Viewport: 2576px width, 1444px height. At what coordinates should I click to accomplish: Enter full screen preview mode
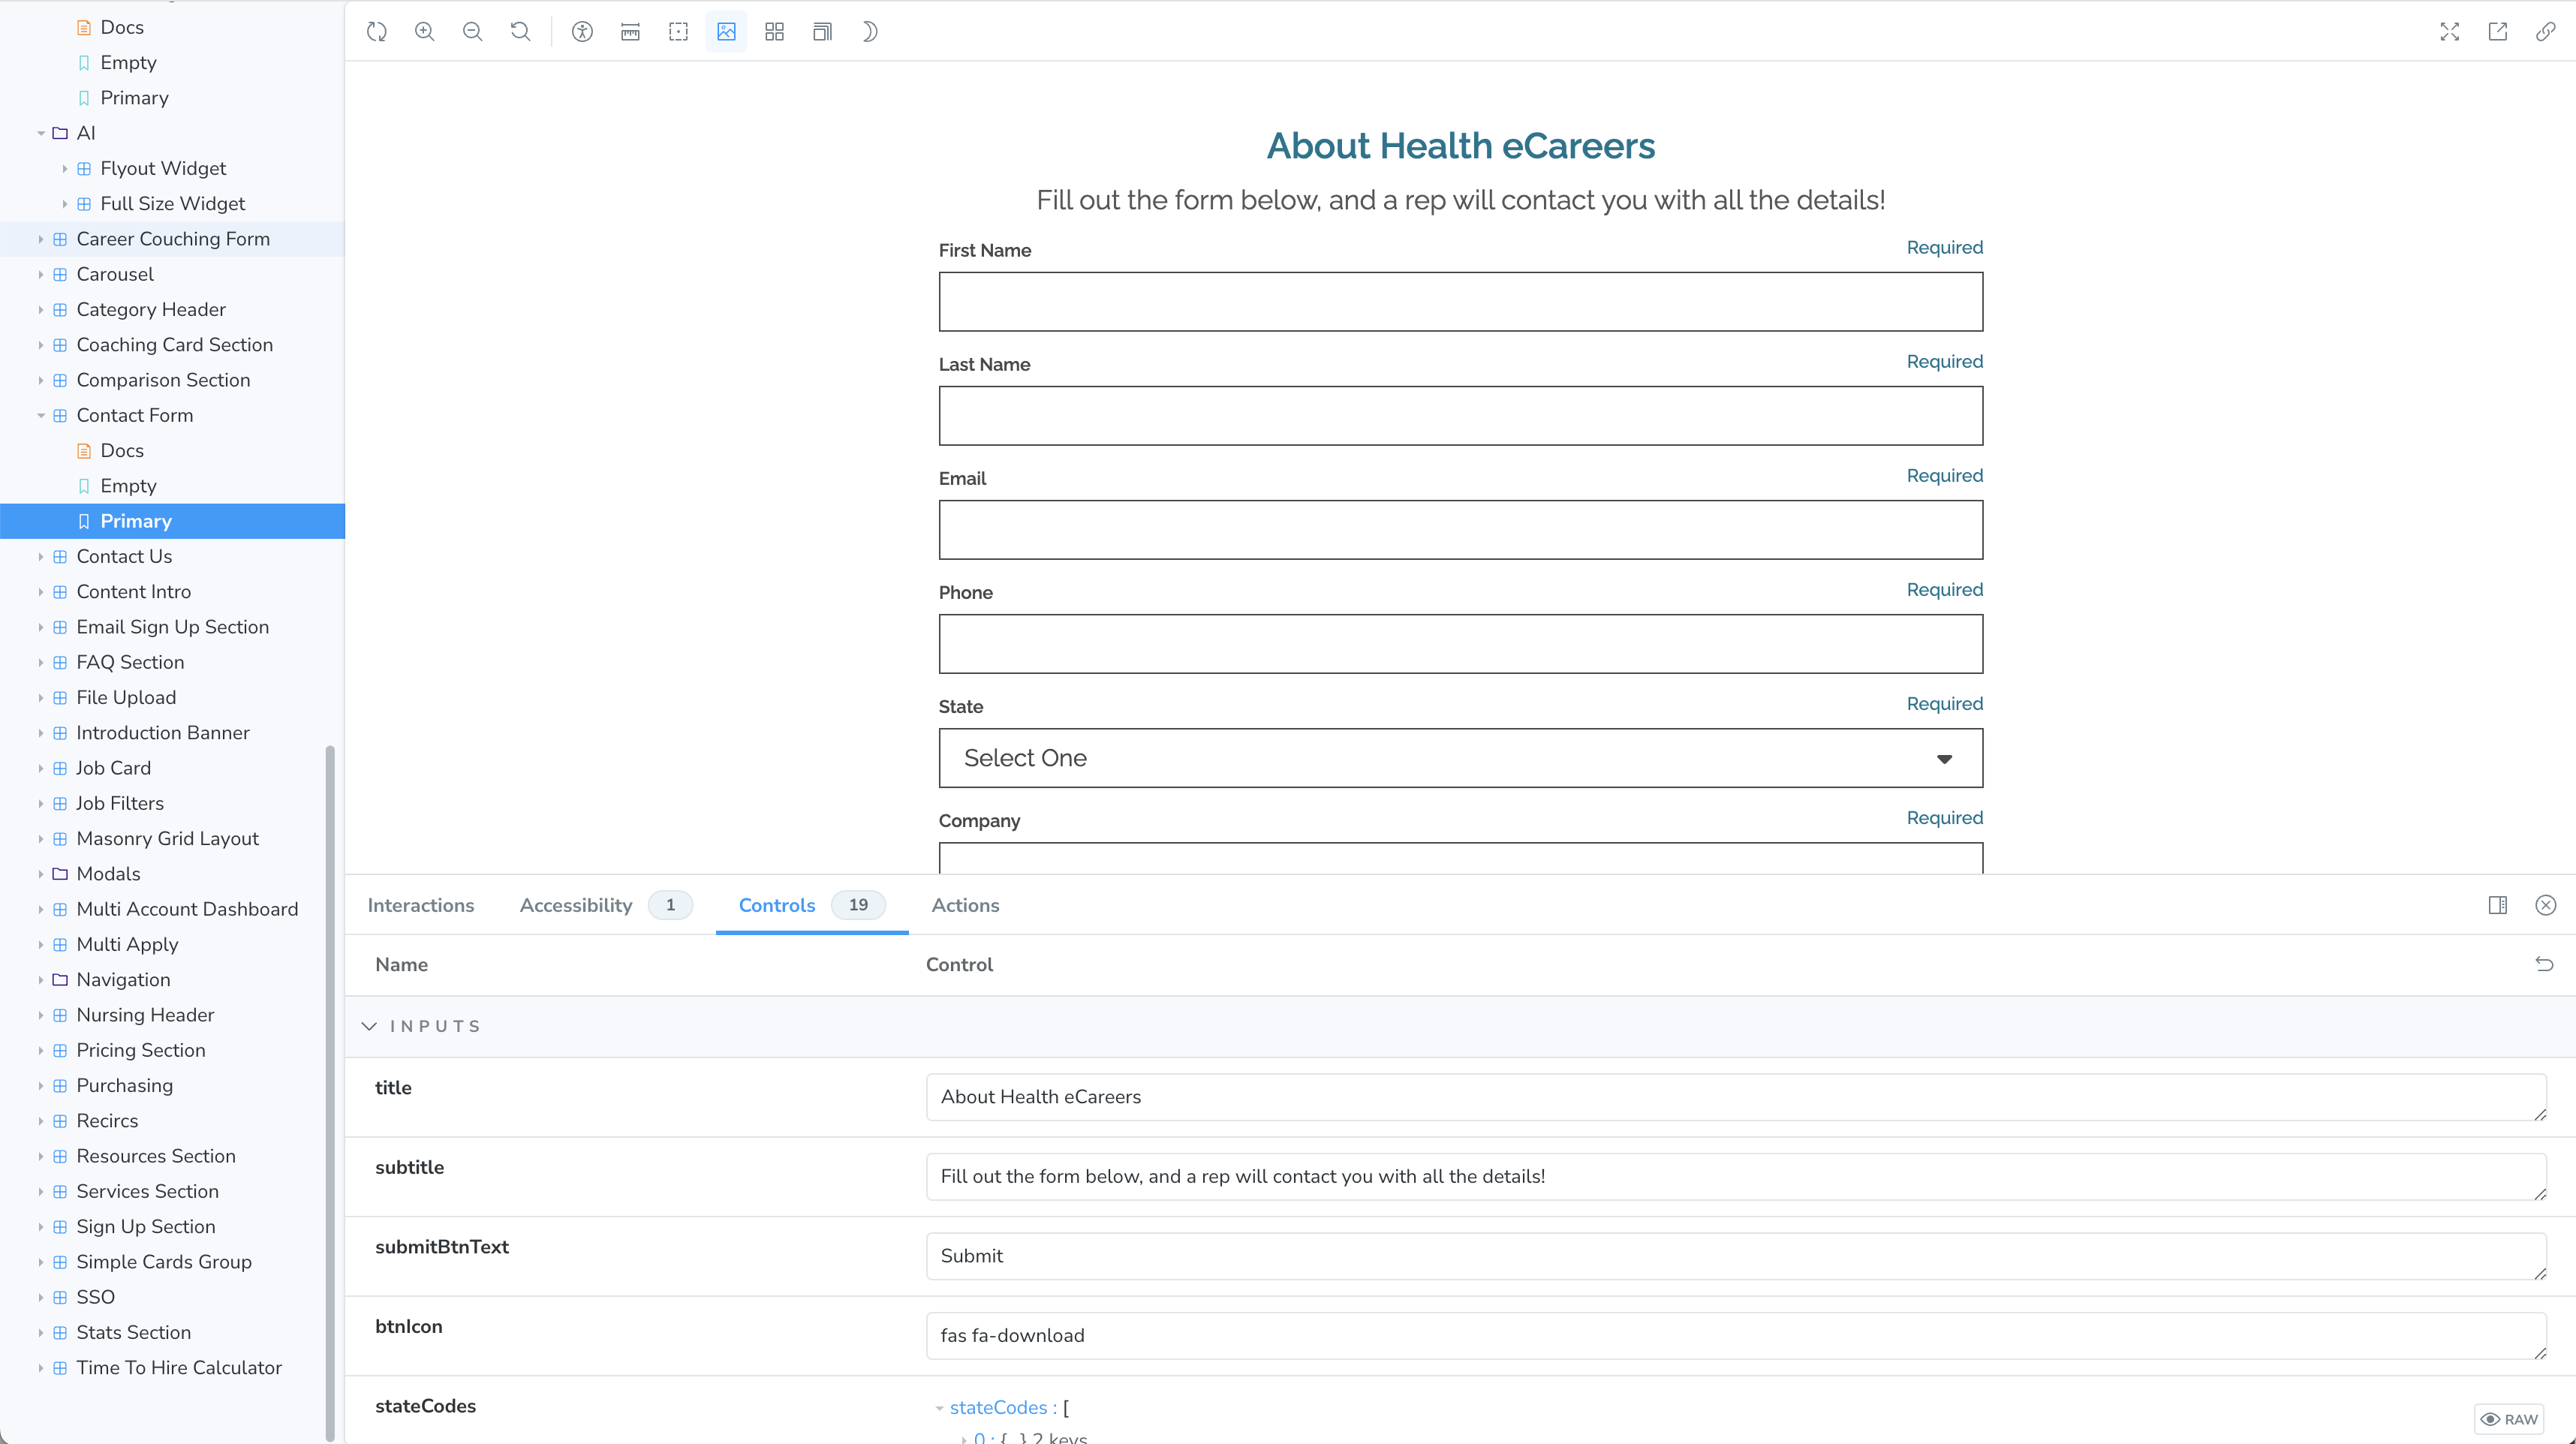[x=2449, y=32]
